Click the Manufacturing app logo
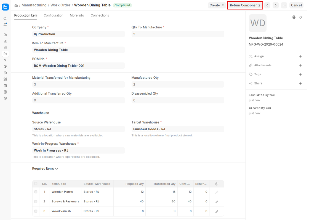This screenshot has width=309, height=220. (5, 7)
